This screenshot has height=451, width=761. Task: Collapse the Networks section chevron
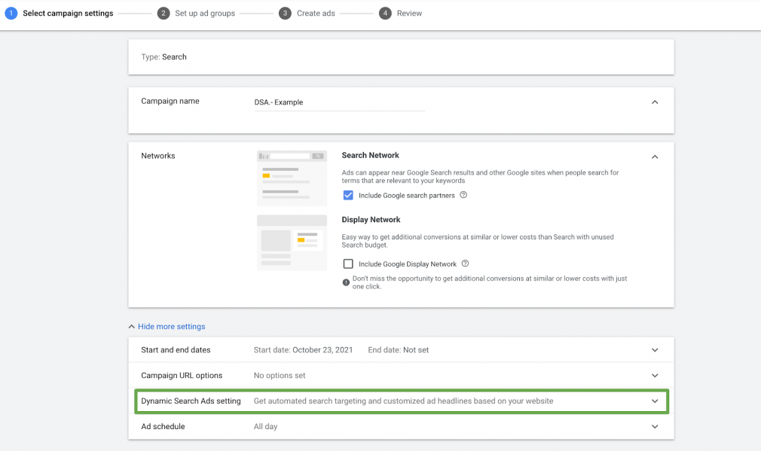[655, 157]
